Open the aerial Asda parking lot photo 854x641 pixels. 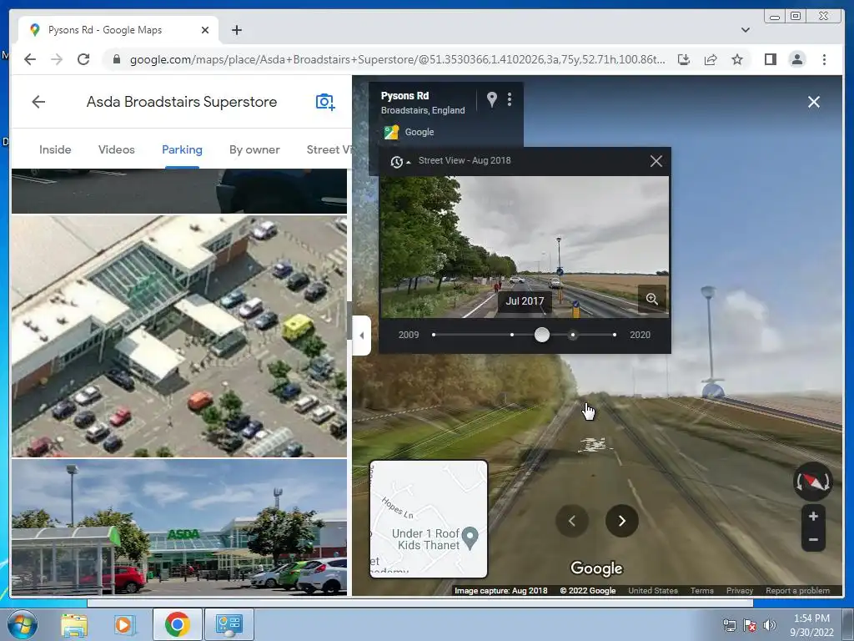point(179,336)
